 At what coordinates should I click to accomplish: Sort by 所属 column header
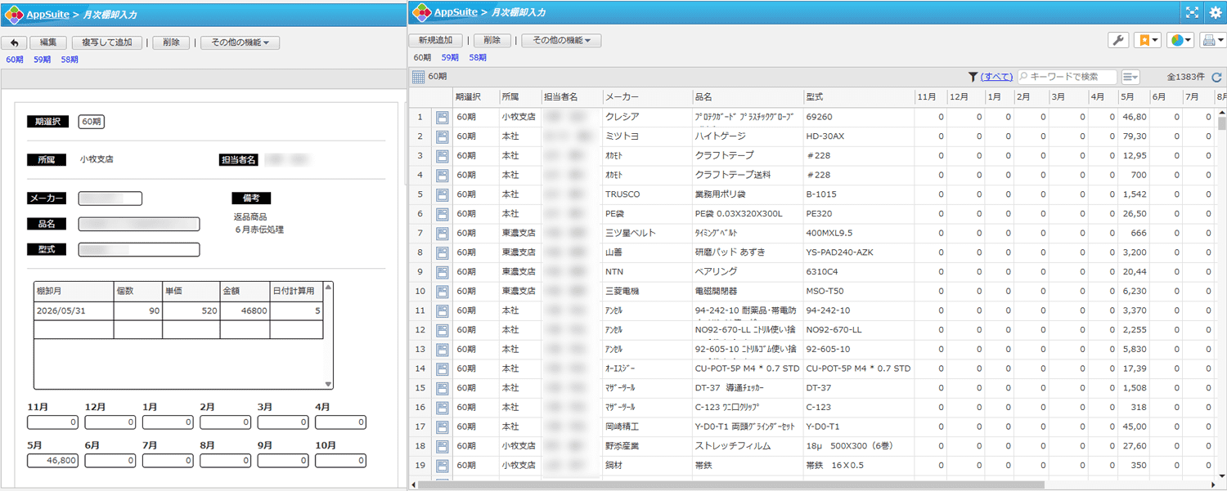pyautogui.click(x=519, y=97)
